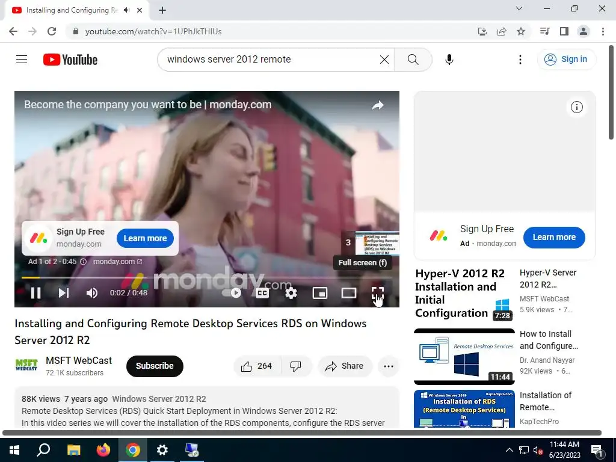Open Chrome profile avatar

584,31
